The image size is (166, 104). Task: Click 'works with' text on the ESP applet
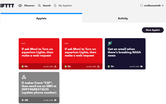(48, 100)
